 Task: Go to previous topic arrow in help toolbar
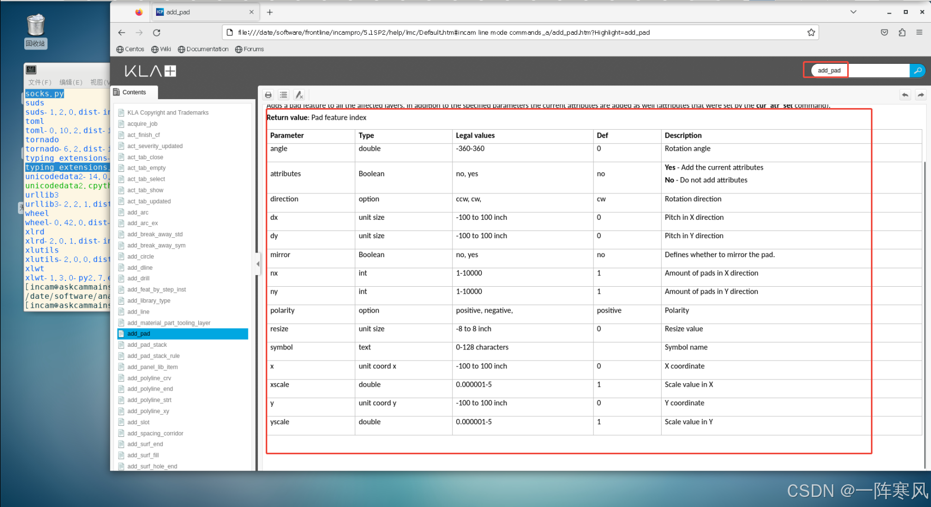coord(905,95)
